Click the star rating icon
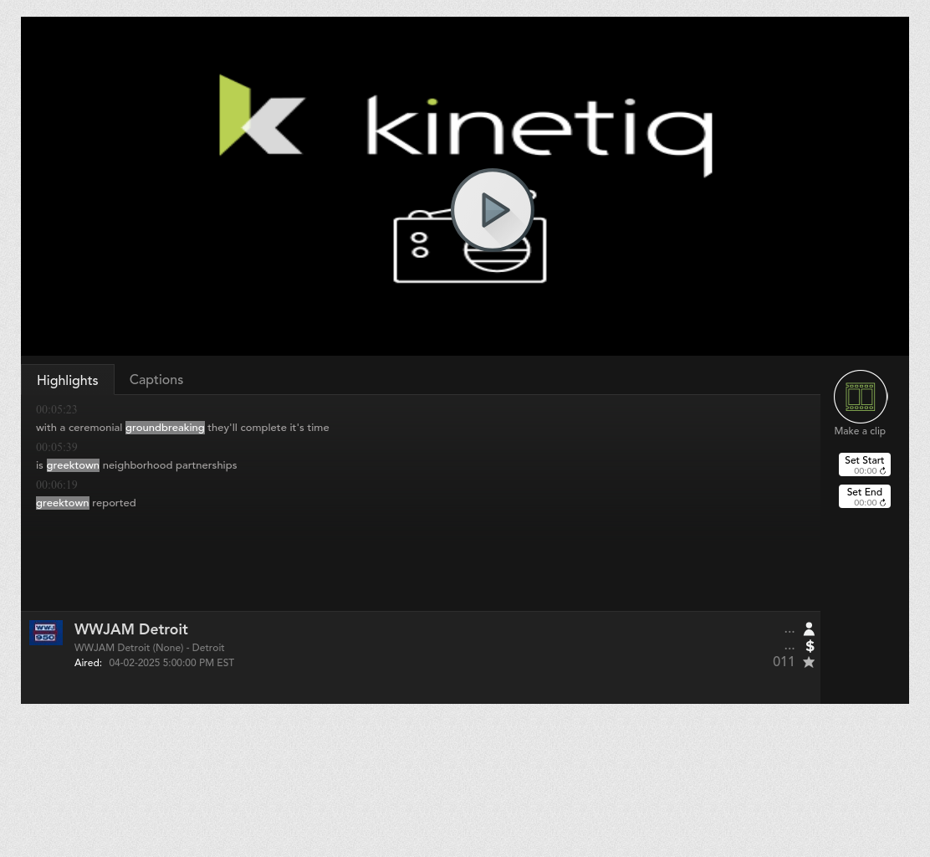 click(809, 662)
